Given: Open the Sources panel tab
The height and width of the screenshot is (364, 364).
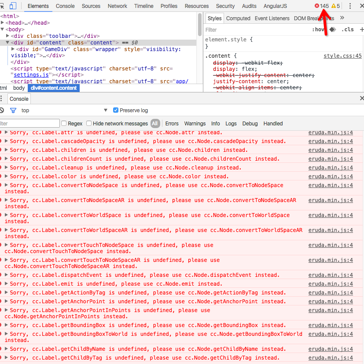Looking at the screenshot, I should click(x=91, y=6).
